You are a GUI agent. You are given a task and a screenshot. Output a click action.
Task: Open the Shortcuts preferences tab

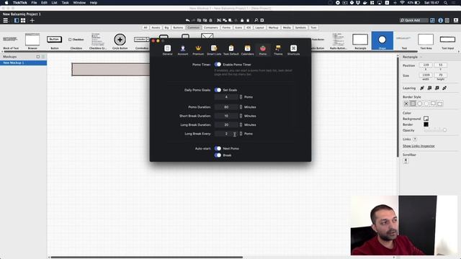293,50
